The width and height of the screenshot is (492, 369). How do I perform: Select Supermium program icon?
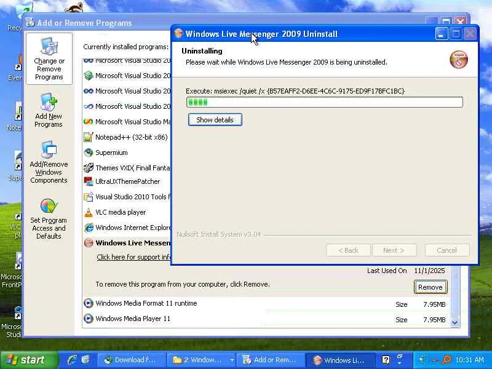click(x=89, y=153)
